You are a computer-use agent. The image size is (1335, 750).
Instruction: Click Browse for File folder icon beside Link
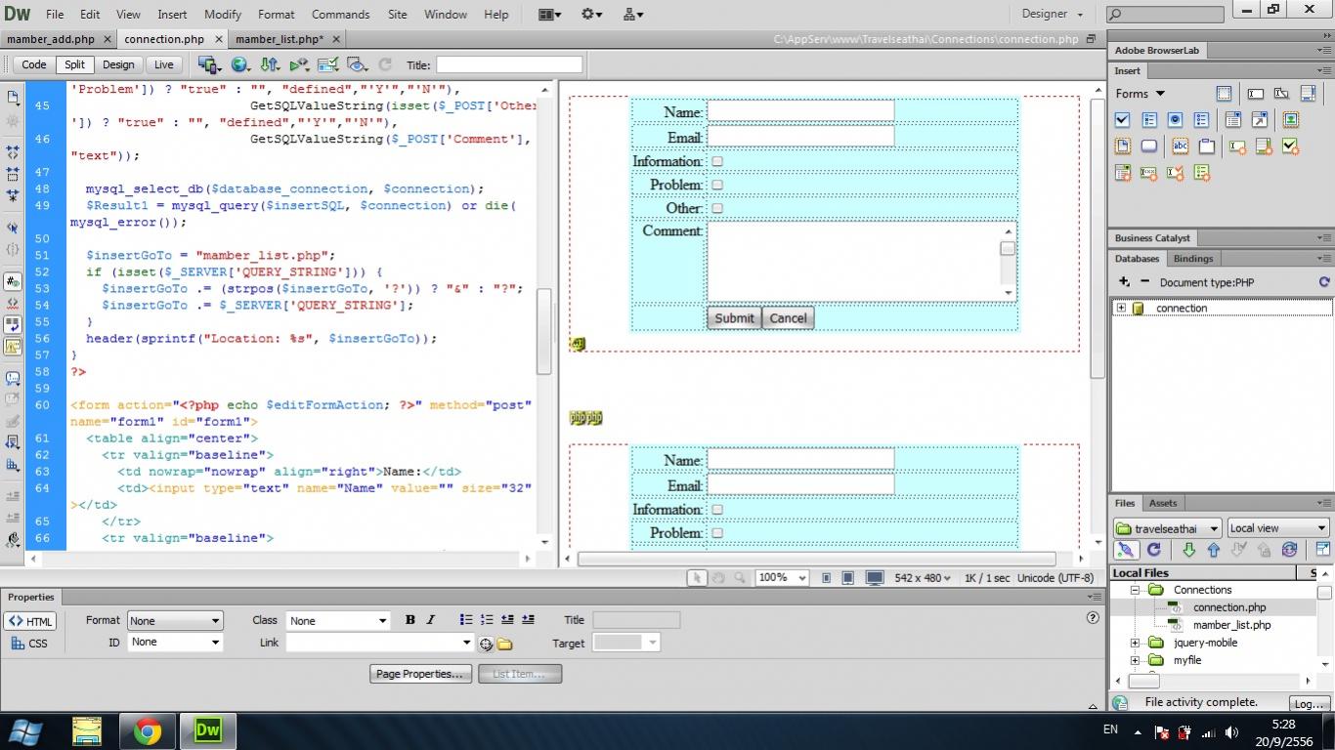(x=504, y=644)
